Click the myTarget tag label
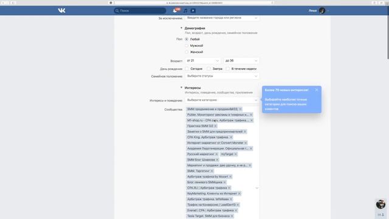This screenshot has width=389, height=219. (x=227, y=154)
